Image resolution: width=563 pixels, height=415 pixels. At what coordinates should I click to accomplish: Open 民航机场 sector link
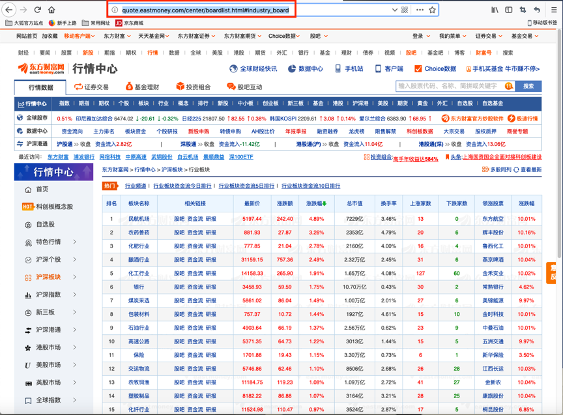point(139,219)
